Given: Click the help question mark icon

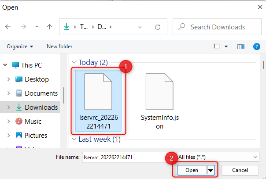Looking at the screenshot, I should [x=257, y=46].
